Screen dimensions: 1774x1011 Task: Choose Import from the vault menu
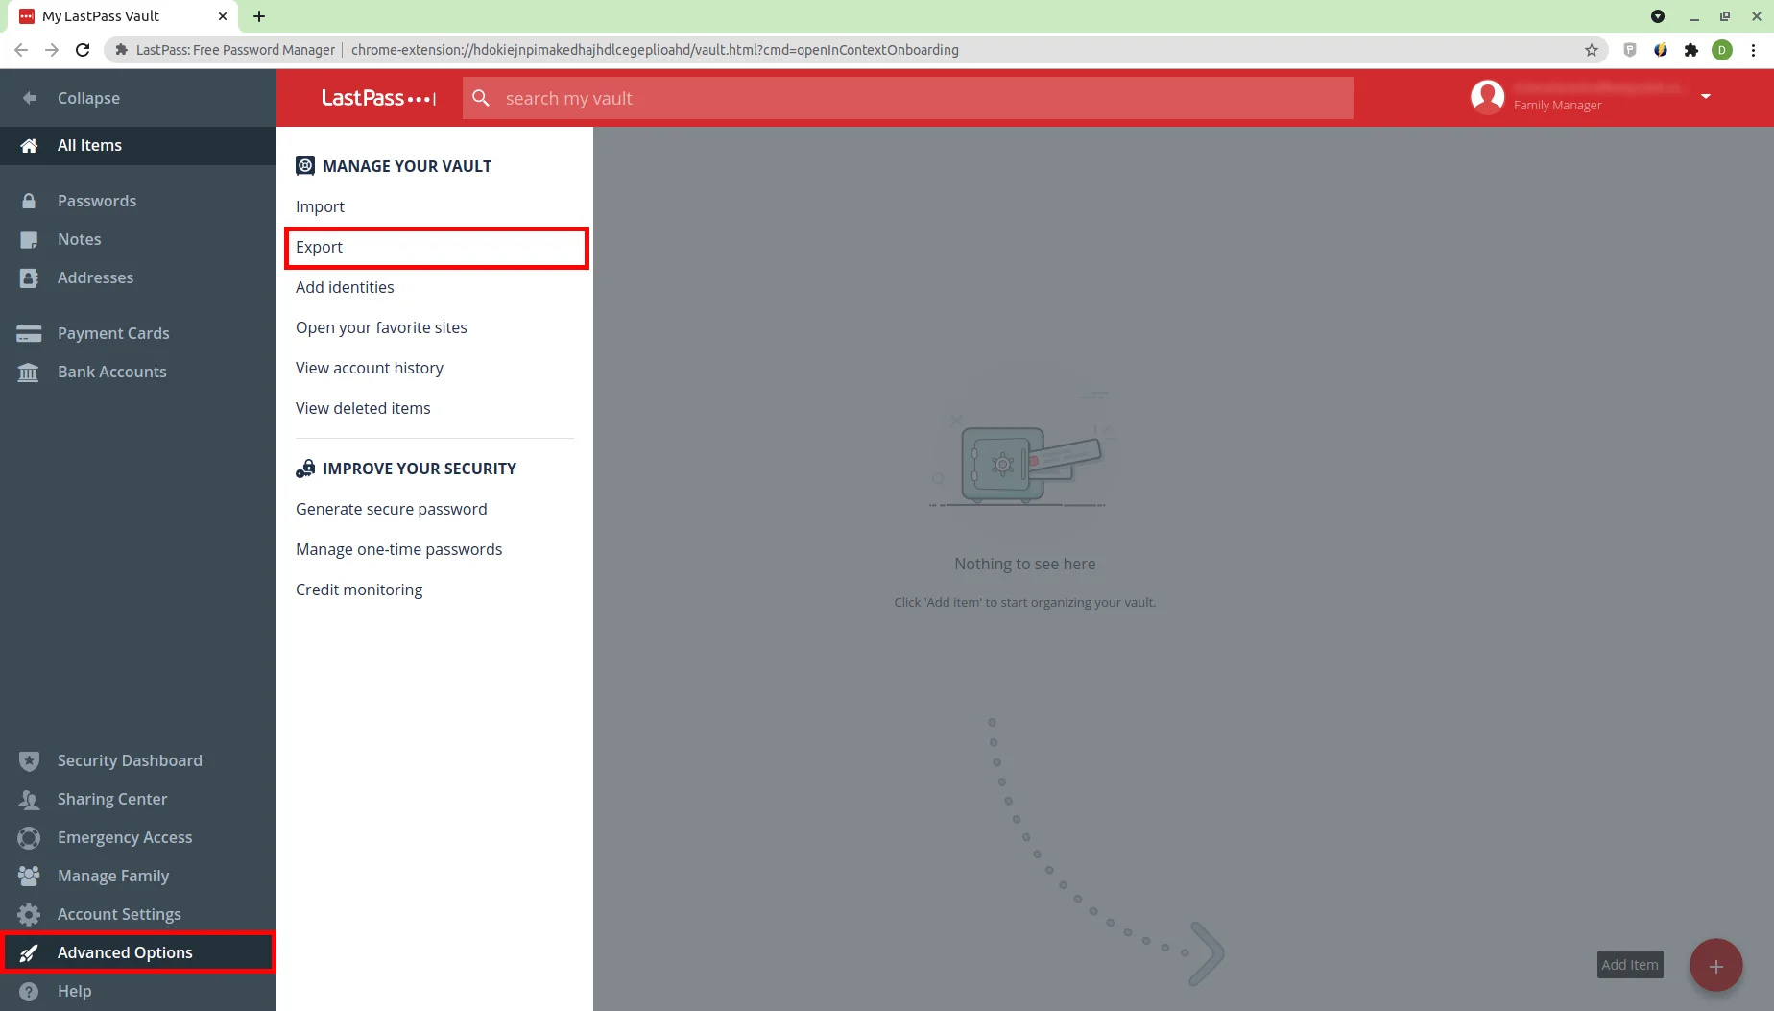pos(320,206)
